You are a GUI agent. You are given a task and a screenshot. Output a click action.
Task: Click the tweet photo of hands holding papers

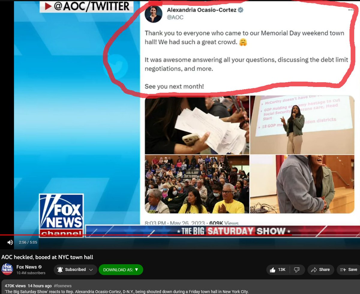click(197, 125)
